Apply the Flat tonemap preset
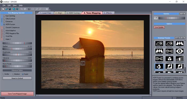187x99 pixels. (x=180, y=44)
